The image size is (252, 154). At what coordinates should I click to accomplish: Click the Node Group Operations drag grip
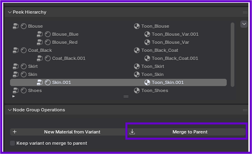(245, 110)
